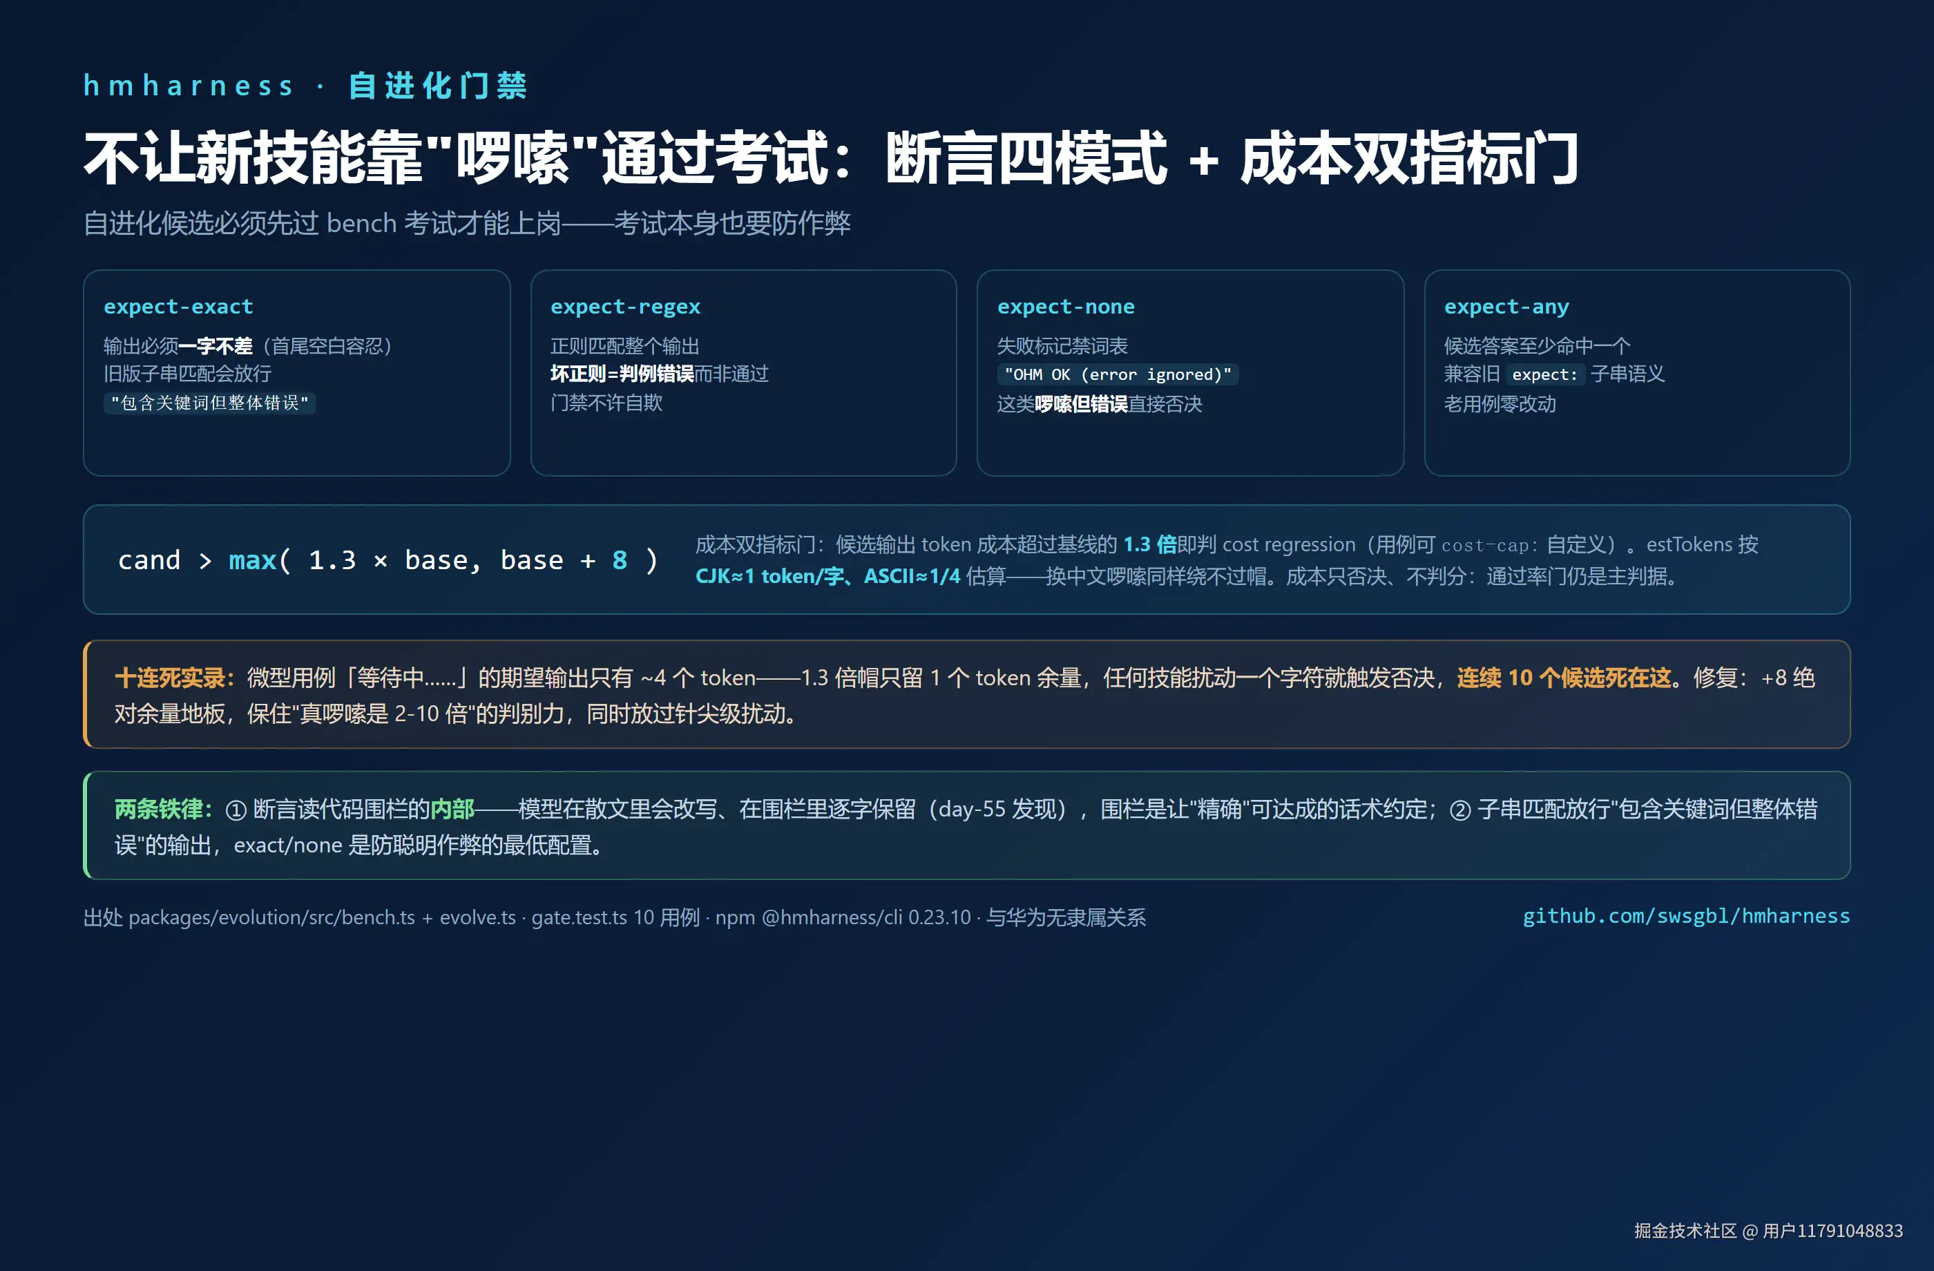Click the line 正则匹配整个输出
Screen dimensions: 1934x1271
pyautogui.click(x=624, y=346)
